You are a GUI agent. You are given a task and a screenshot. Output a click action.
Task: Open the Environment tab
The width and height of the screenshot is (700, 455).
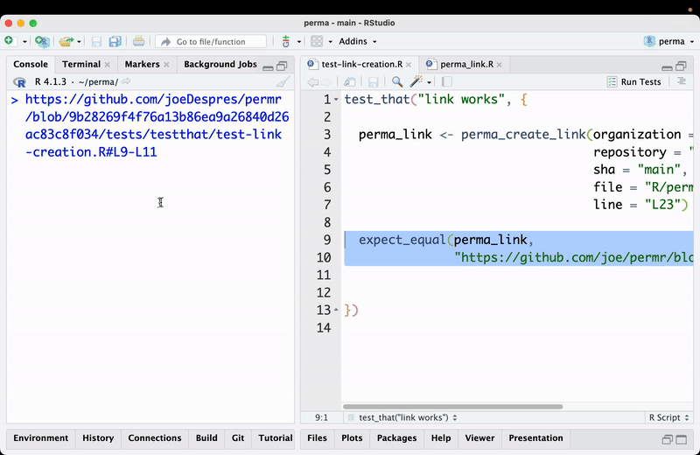point(40,438)
